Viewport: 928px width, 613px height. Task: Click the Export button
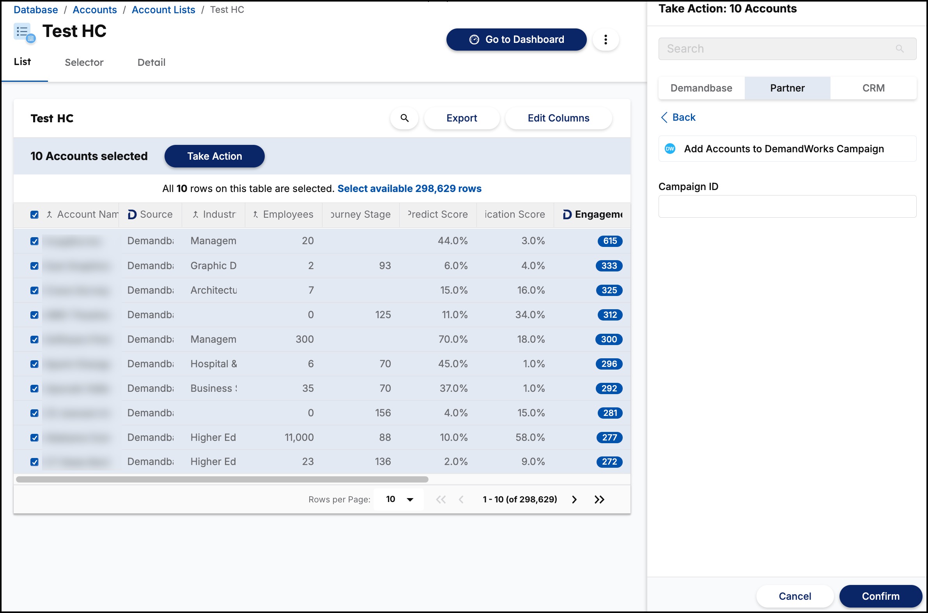click(462, 118)
